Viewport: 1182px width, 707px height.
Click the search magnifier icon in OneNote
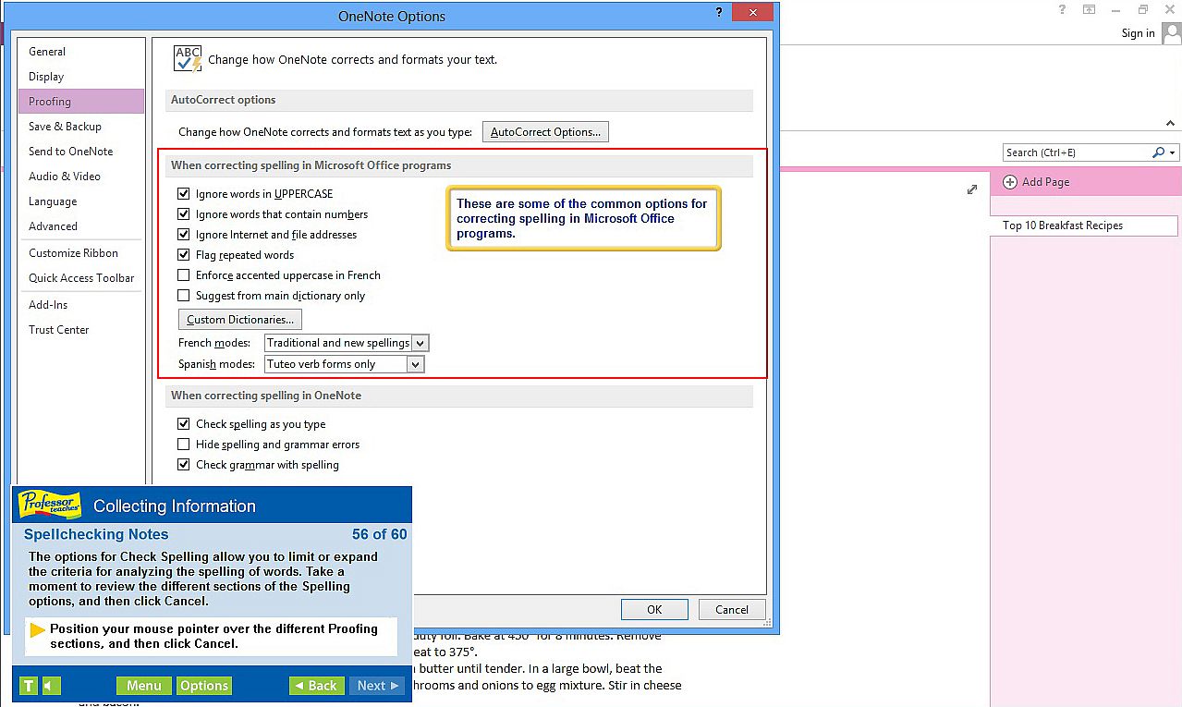click(x=1158, y=152)
